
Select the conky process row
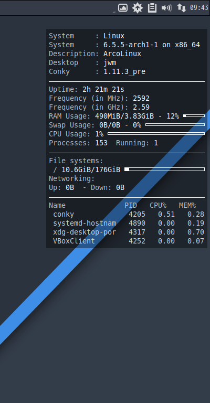[129, 214]
